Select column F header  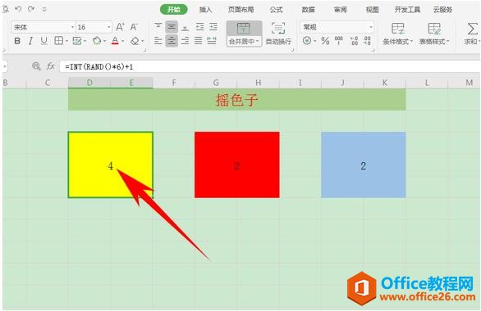(174, 83)
